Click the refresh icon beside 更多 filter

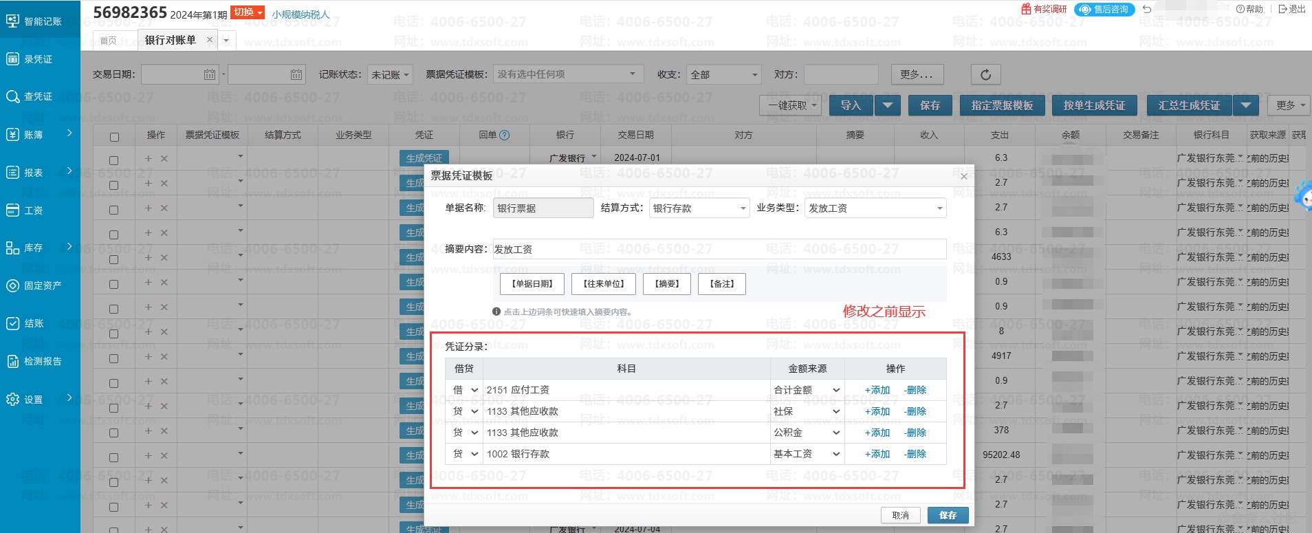(985, 74)
